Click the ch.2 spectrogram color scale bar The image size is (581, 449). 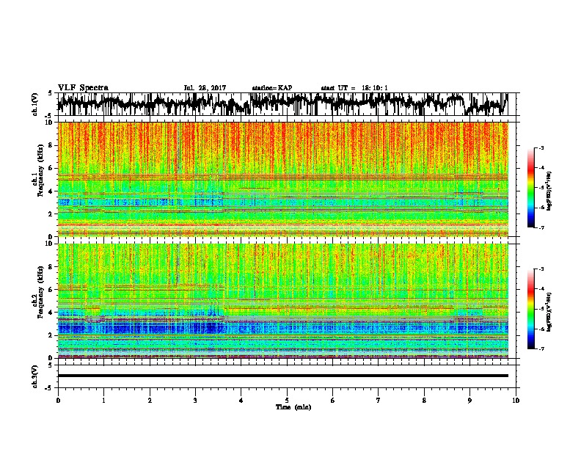click(530, 309)
